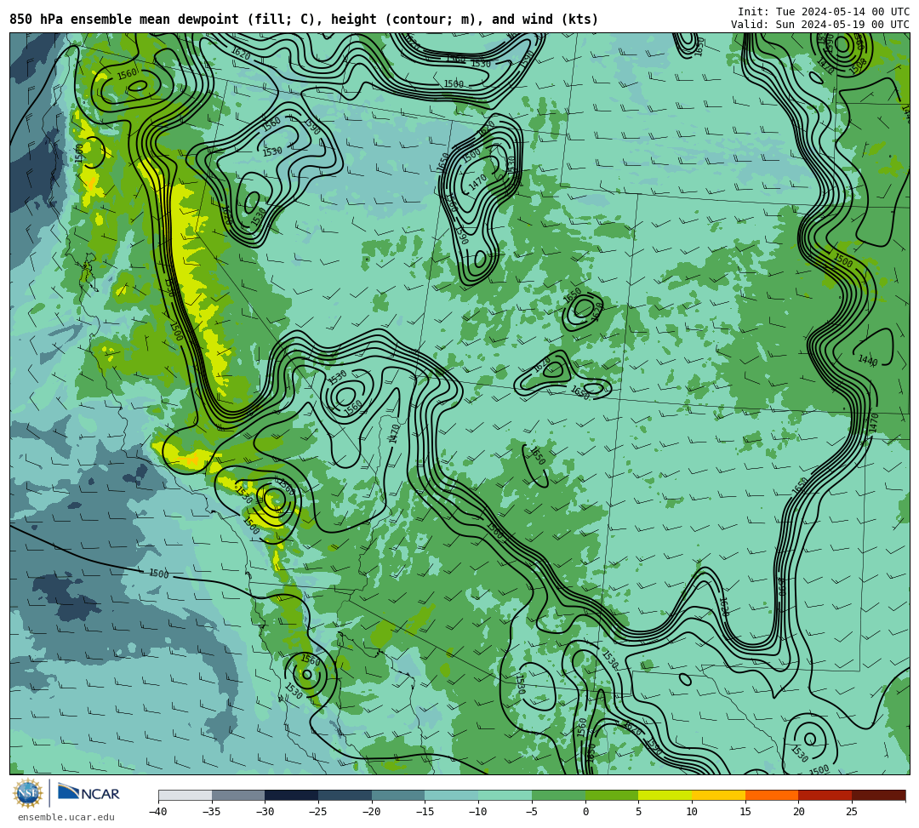
Task: Click the lightest gray swatch at -40
Action: (x=186, y=795)
